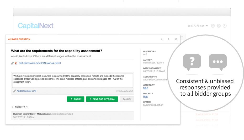Click Add Document Link

(x=26, y=91)
